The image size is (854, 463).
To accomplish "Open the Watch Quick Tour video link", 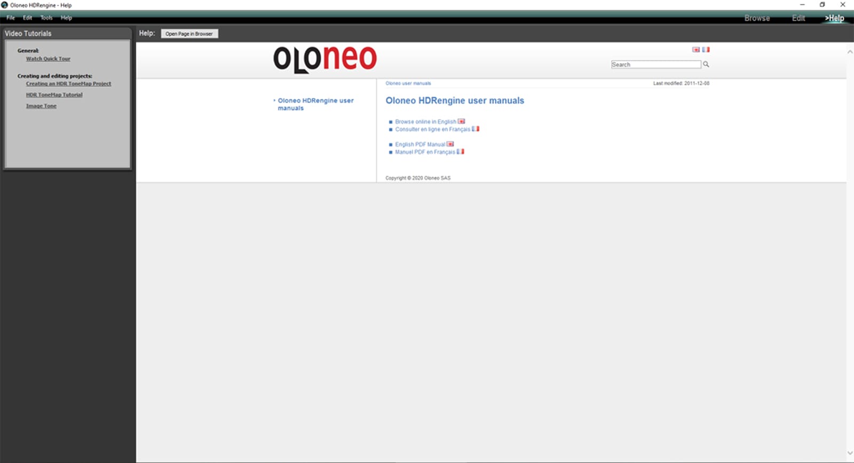I will pyautogui.click(x=48, y=59).
